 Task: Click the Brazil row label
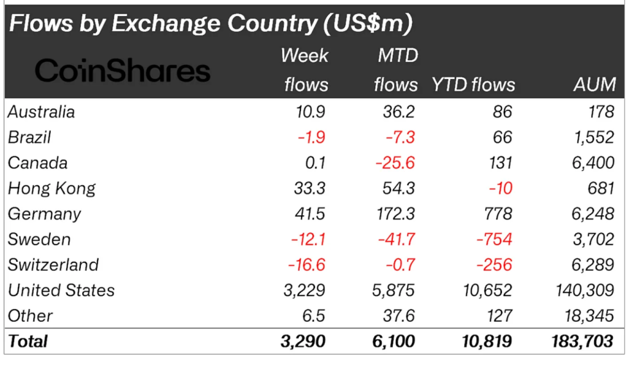[29, 137]
